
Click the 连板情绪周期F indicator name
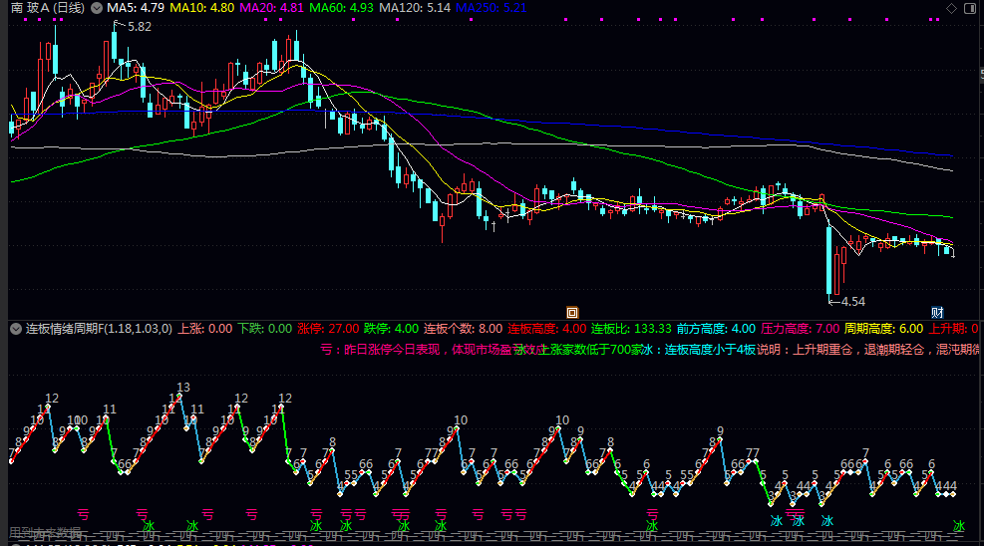point(98,328)
